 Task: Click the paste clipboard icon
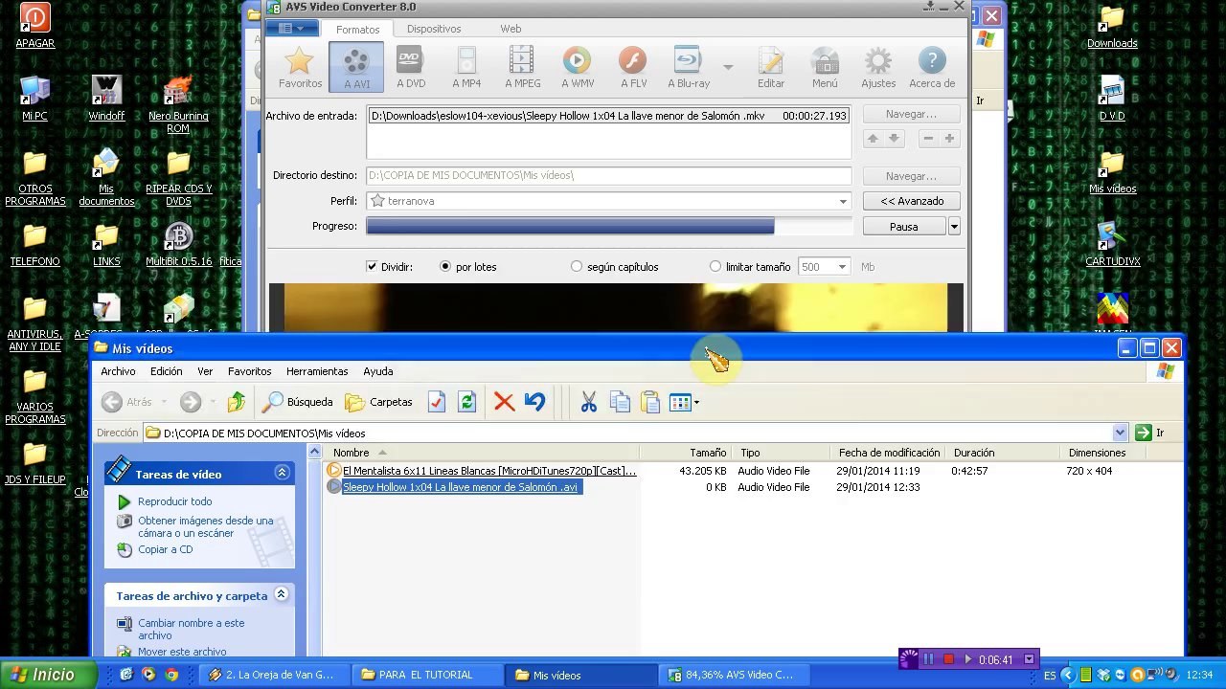[649, 402]
